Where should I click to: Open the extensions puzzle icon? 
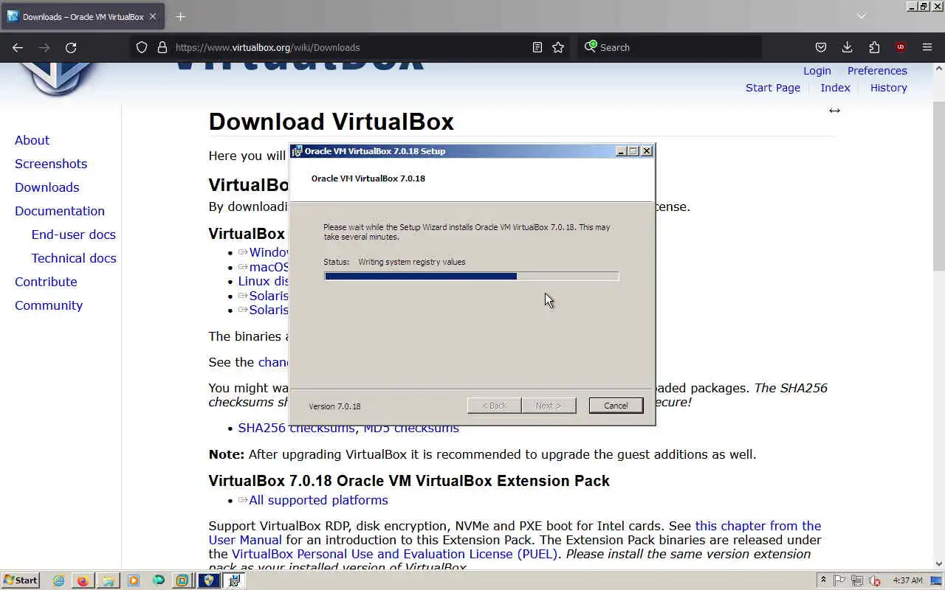[874, 47]
